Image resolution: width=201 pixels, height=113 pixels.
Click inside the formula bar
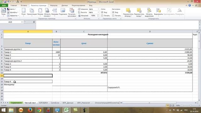coord(117,25)
